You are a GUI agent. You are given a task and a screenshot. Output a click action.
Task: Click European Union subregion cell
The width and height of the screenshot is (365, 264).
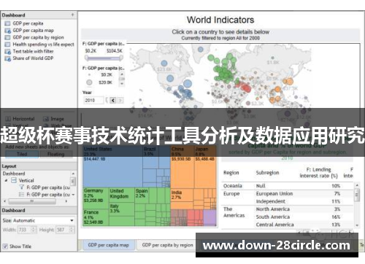[274, 194]
